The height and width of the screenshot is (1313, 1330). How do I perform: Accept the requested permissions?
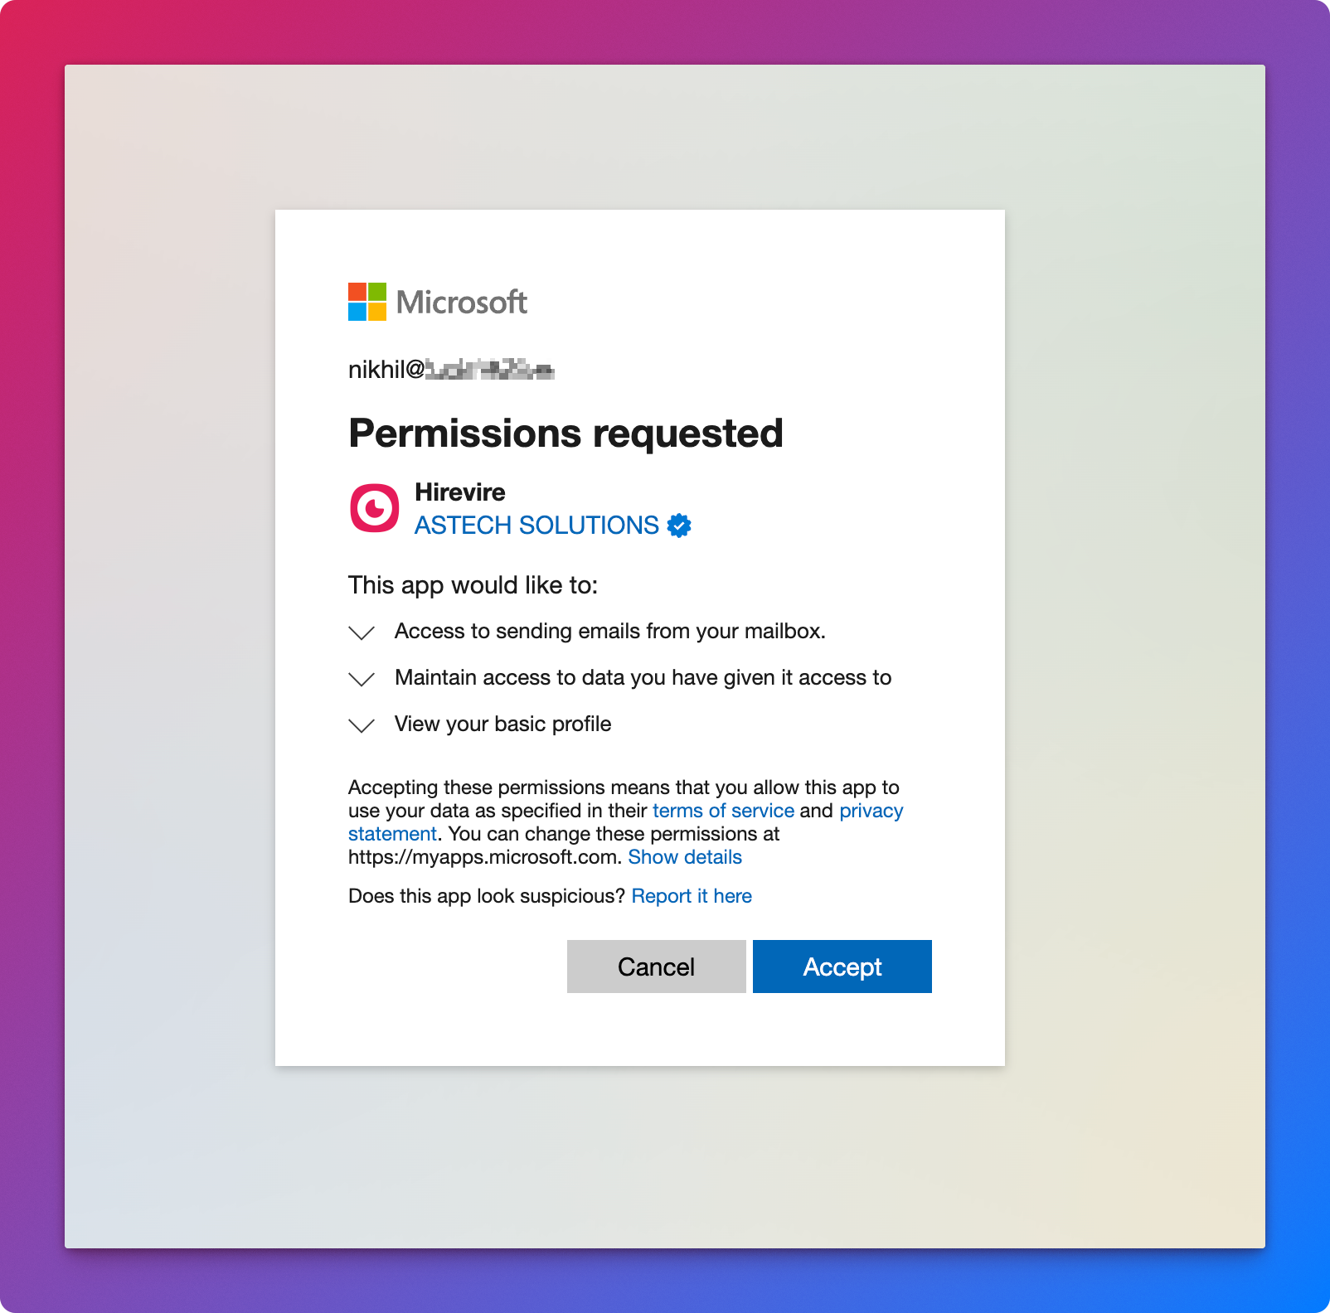click(842, 967)
